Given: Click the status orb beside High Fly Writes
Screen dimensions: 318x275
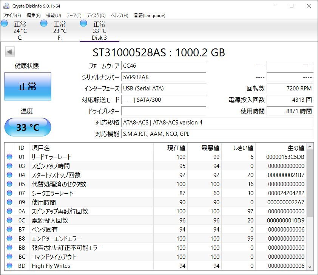Looking at the screenshot, I should click(9, 266).
